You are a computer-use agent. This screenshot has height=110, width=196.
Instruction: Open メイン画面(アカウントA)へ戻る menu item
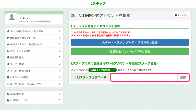pos(34,31)
